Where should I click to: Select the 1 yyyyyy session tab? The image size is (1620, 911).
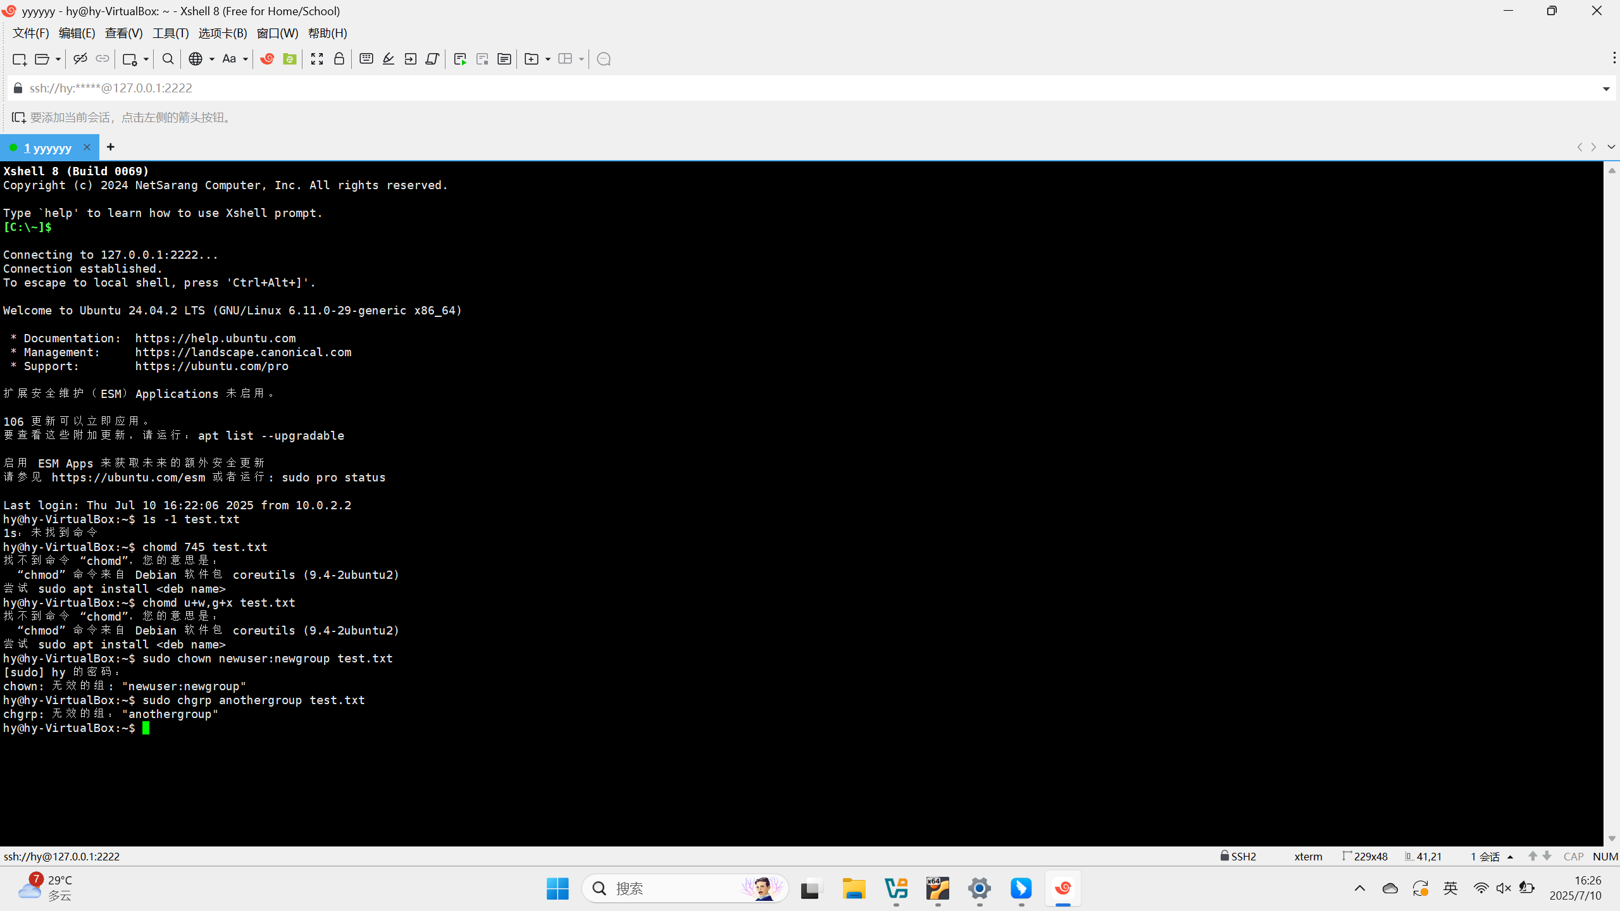point(47,147)
